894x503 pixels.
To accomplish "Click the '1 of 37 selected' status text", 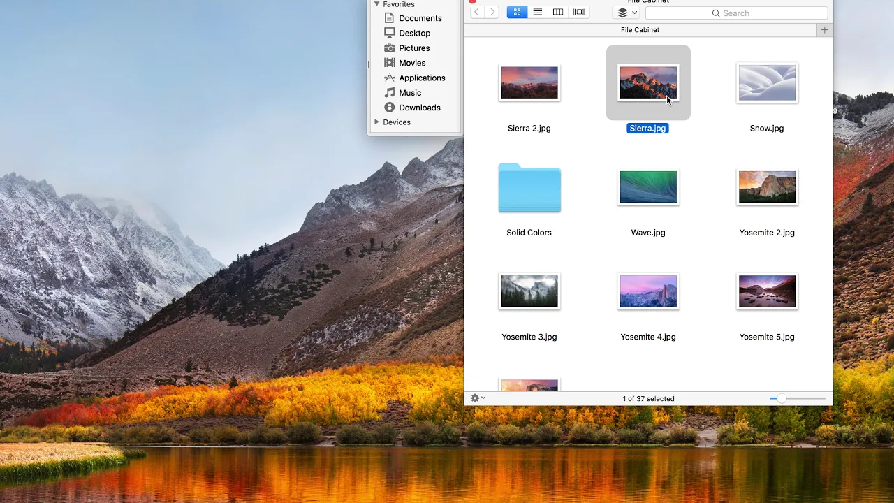I will click(649, 399).
